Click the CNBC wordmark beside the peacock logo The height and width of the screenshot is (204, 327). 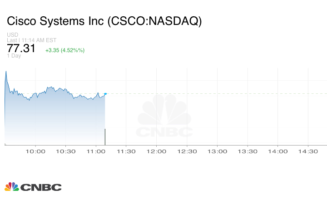(41, 187)
